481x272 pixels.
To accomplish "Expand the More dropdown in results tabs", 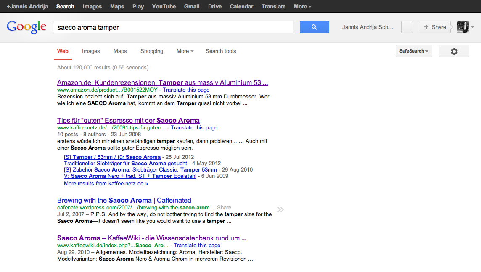I will pyautogui.click(x=185, y=51).
